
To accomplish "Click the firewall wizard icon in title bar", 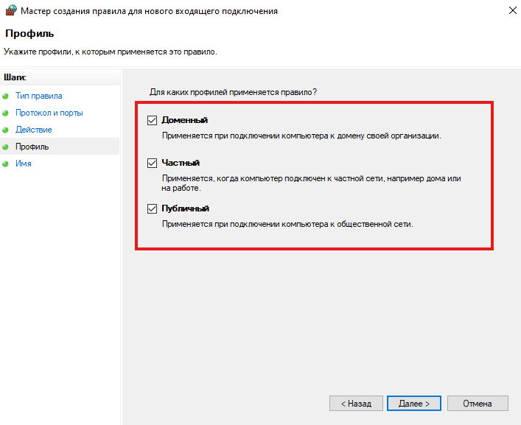I will click(11, 11).
